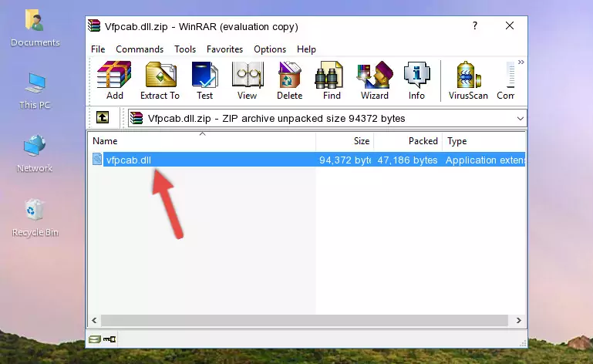
Task: Close the WinRAR window
Action: (x=510, y=25)
